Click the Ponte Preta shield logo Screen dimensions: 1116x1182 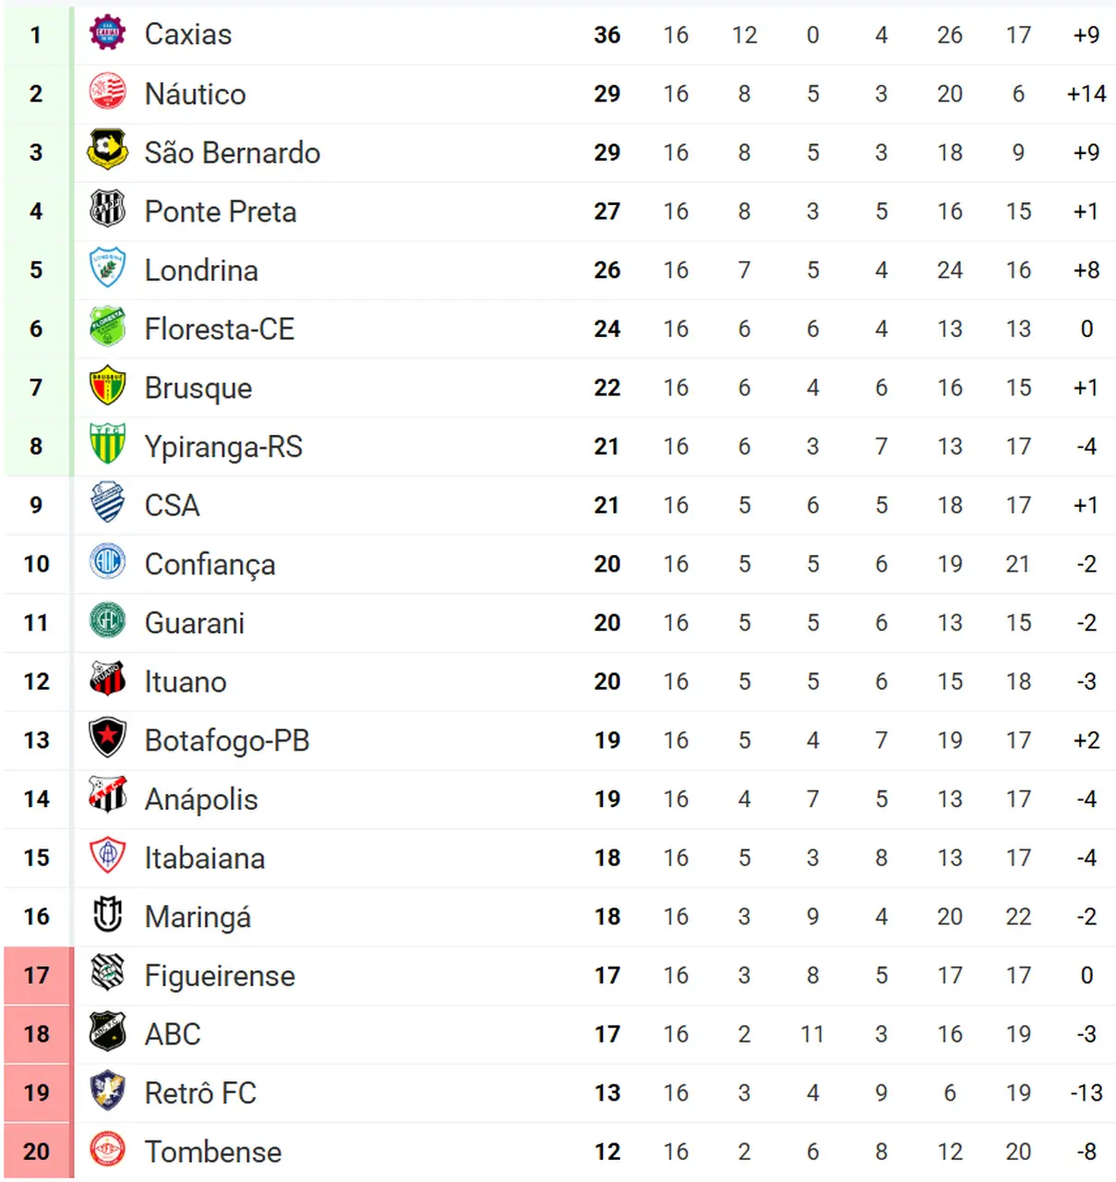point(107,211)
